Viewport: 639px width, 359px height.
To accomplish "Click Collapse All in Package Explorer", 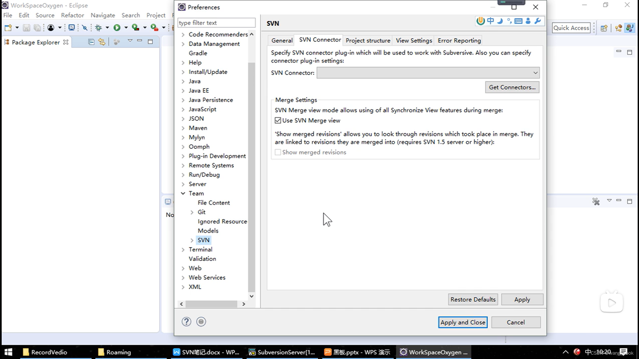I will (91, 42).
